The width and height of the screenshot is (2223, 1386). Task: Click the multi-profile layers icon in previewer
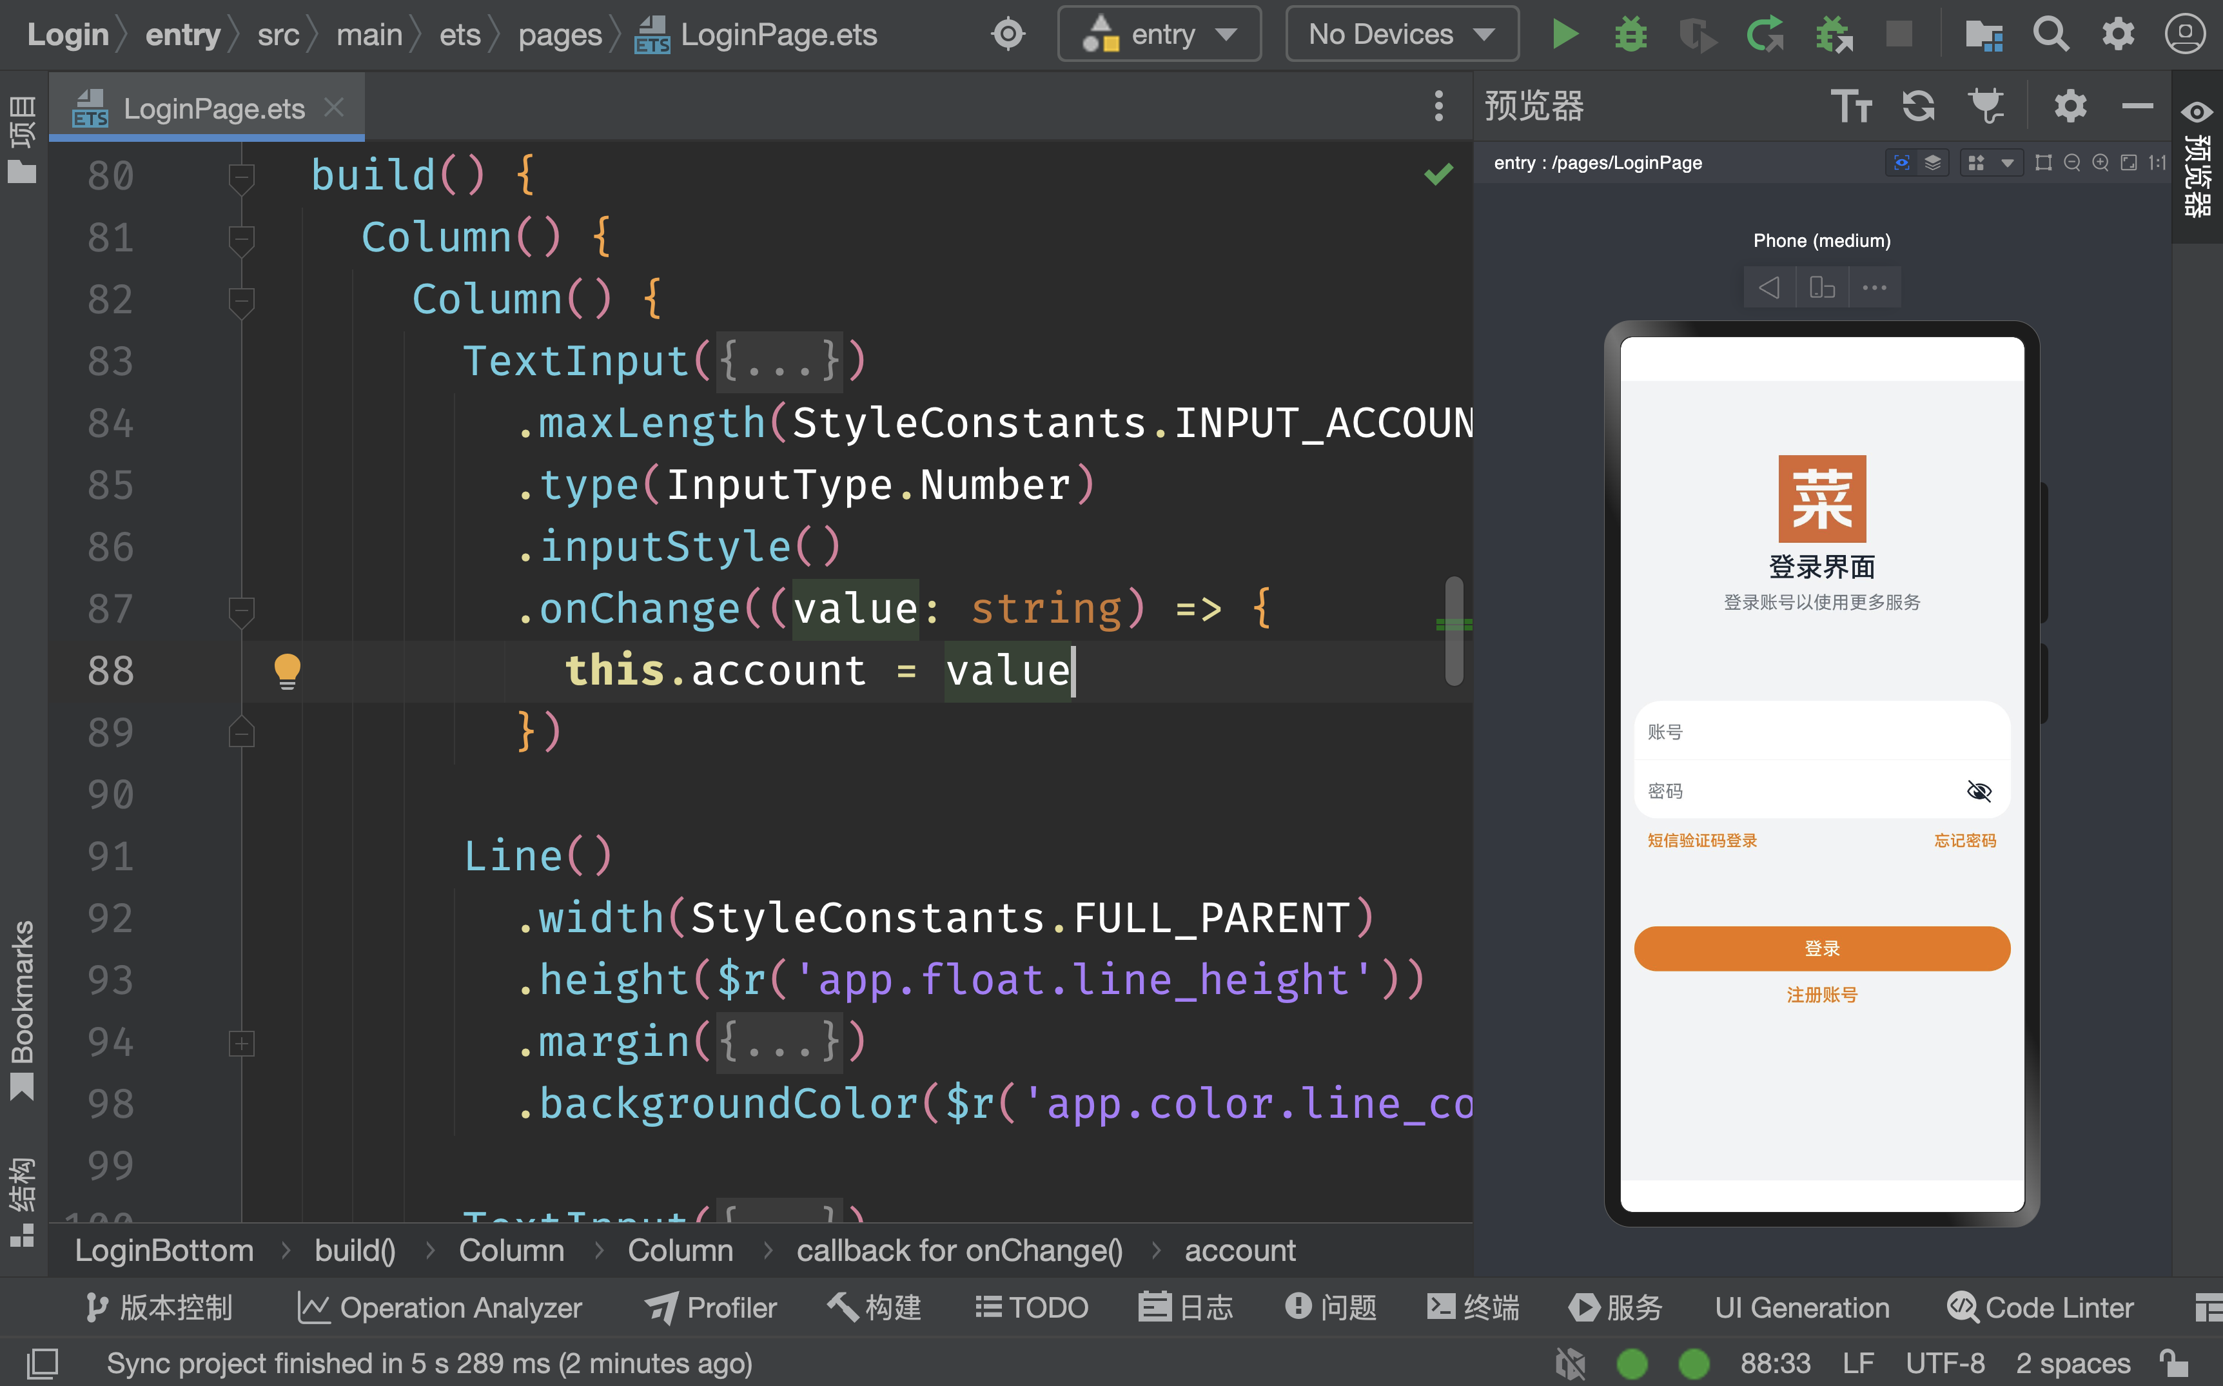coord(1932,163)
